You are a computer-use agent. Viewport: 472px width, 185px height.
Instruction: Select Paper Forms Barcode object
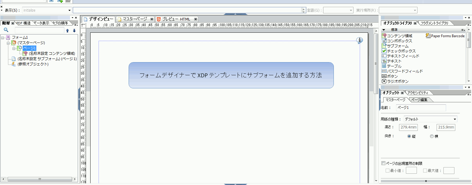click(x=445, y=36)
